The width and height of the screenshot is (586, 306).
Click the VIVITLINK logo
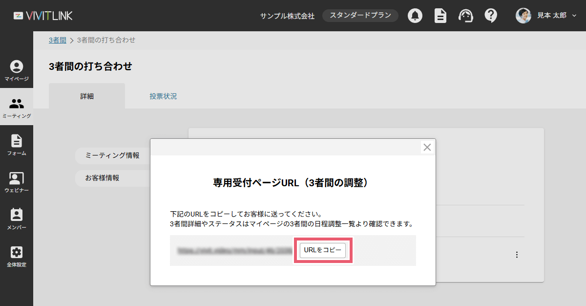[43, 16]
